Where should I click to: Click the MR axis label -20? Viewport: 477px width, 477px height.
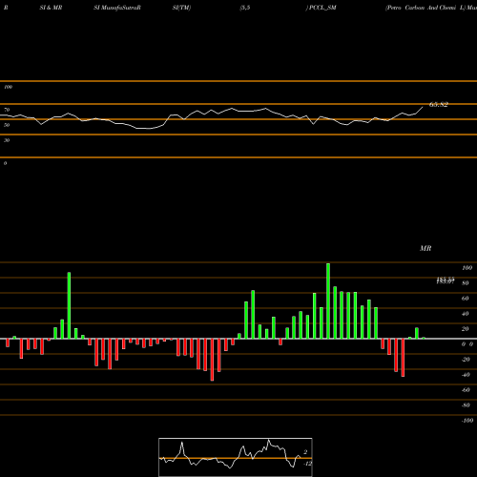coord(466,360)
